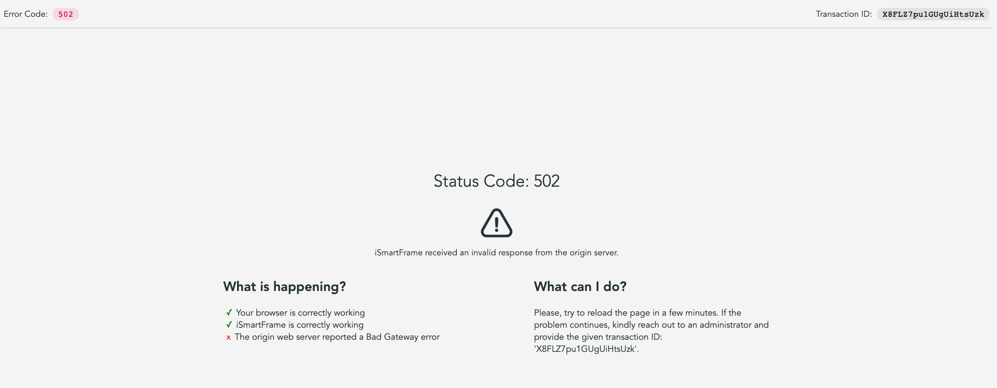Click the 'Status Code: 502' heading
The height and width of the screenshot is (388, 997).
(x=496, y=181)
